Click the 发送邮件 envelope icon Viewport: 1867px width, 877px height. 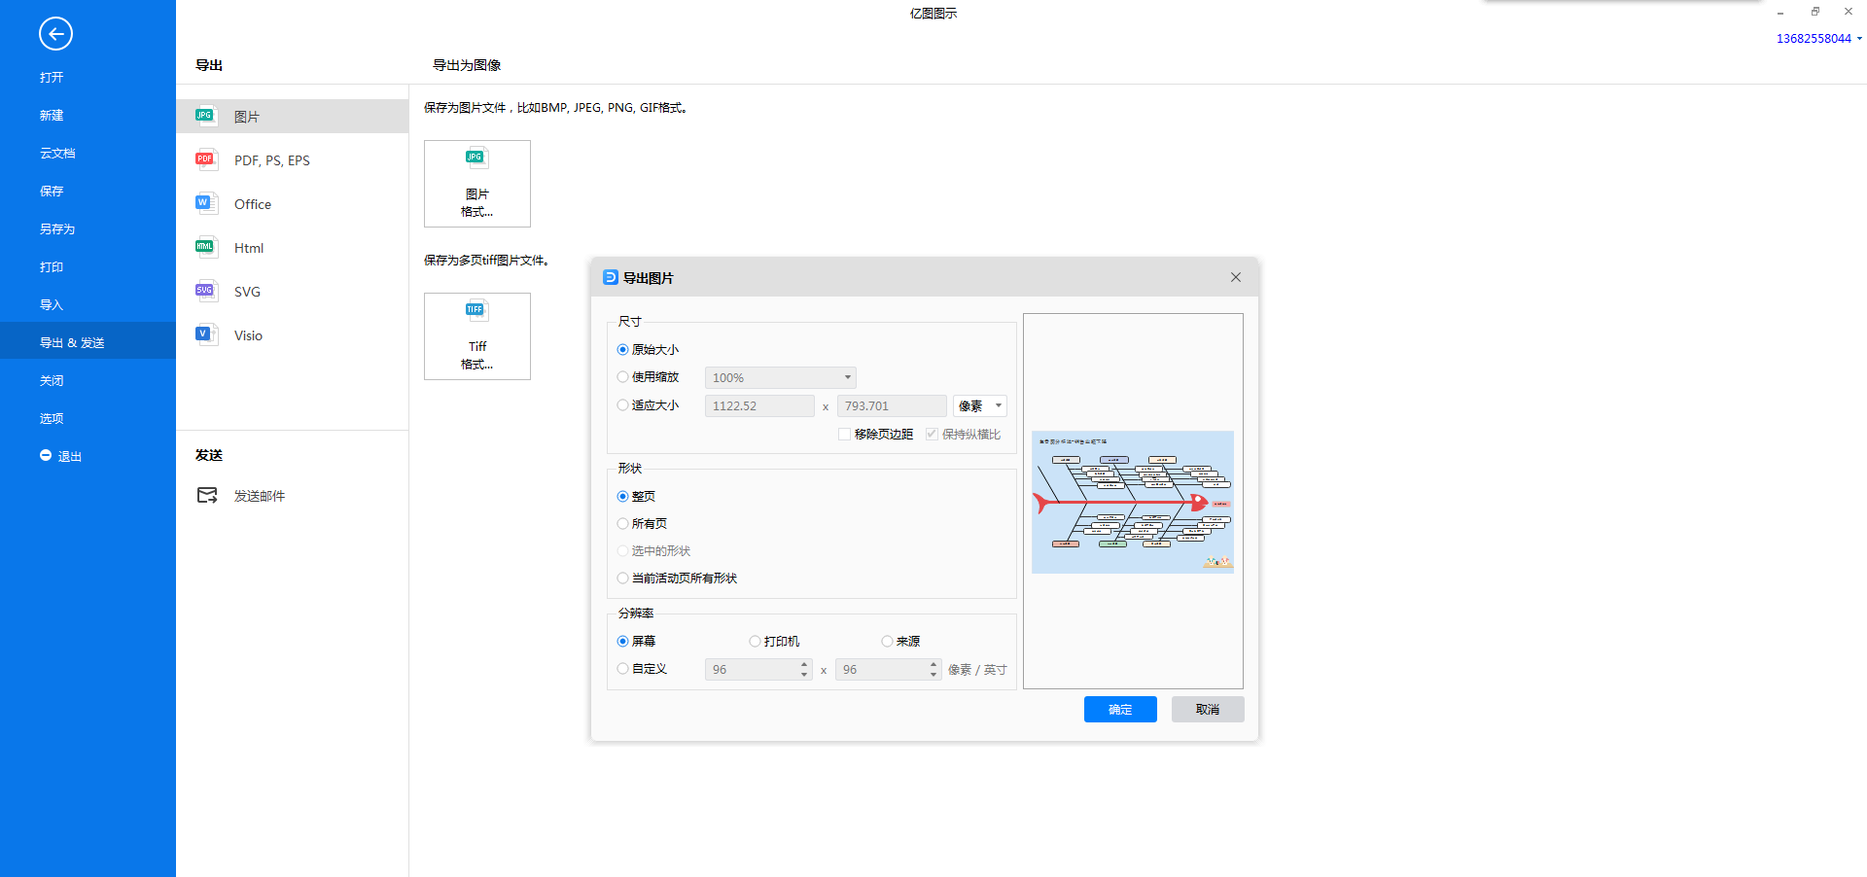click(207, 496)
